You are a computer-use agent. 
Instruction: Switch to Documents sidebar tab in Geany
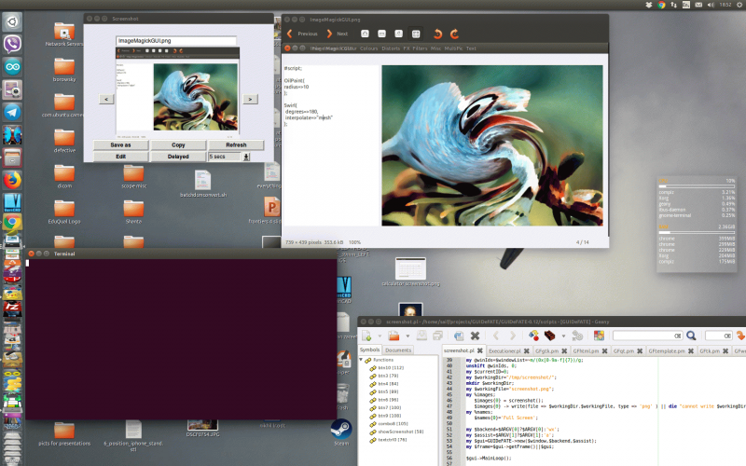coord(398,350)
